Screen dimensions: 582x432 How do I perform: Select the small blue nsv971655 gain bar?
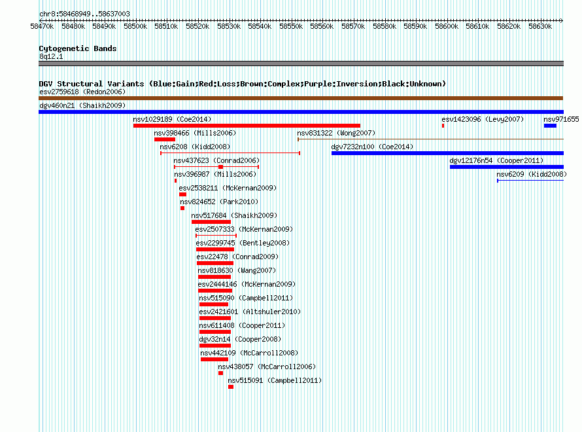point(550,126)
